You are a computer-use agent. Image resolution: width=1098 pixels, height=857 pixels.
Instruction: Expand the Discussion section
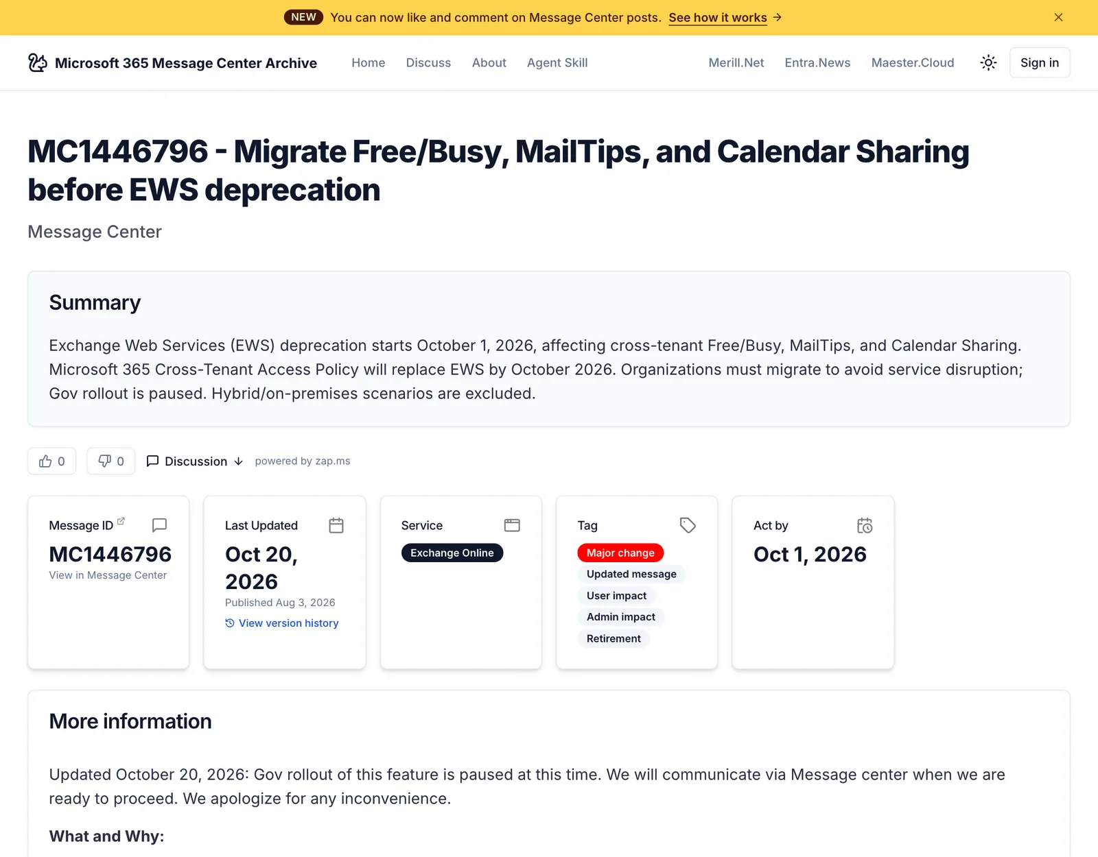195,461
